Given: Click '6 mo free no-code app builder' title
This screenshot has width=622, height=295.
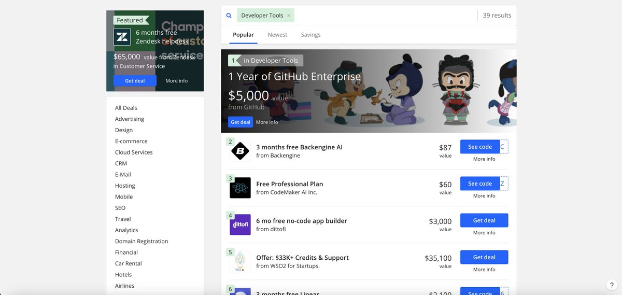Looking at the screenshot, I should click(x=302, y=221).
